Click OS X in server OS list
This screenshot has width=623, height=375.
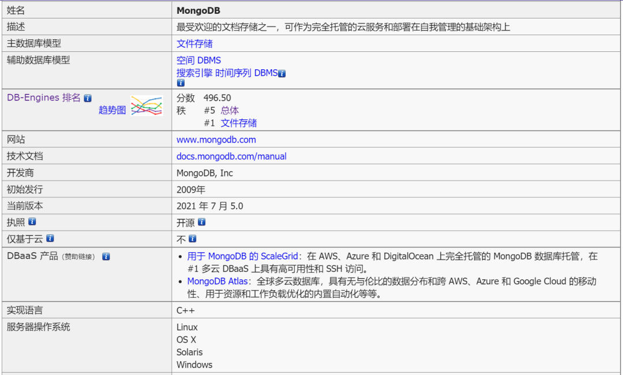click(x=186, y=340)
